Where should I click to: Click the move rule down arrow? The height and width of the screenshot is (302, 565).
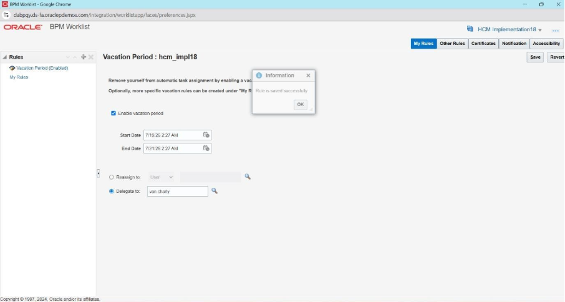tap(67, 57)
